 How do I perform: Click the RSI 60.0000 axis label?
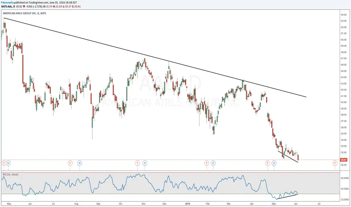(345, 178)
